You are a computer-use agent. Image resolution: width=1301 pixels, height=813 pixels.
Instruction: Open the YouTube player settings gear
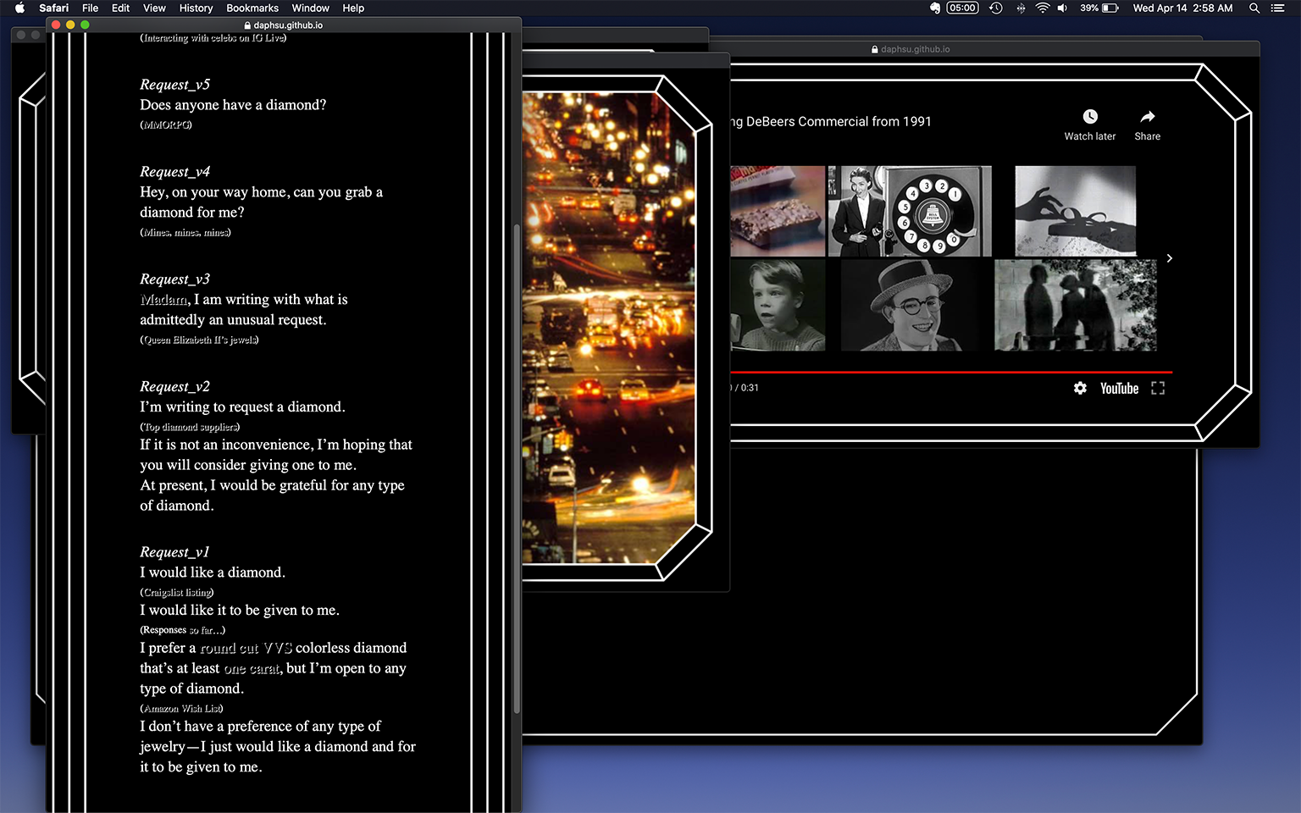pos(1080,388)
